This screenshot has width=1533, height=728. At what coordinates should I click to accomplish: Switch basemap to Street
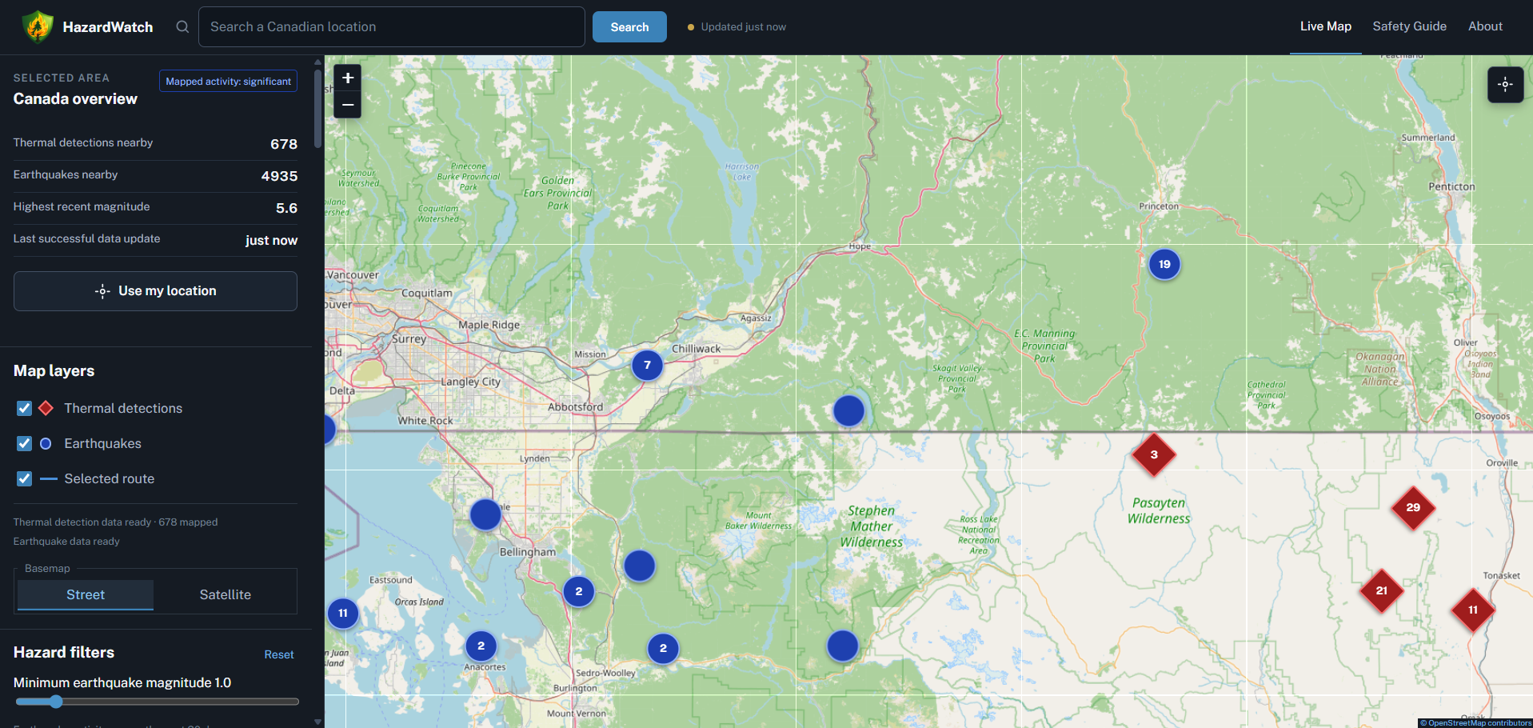point(86,594)
